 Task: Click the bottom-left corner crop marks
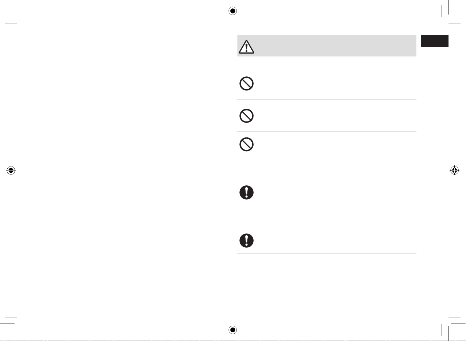[x=15, y=326]
